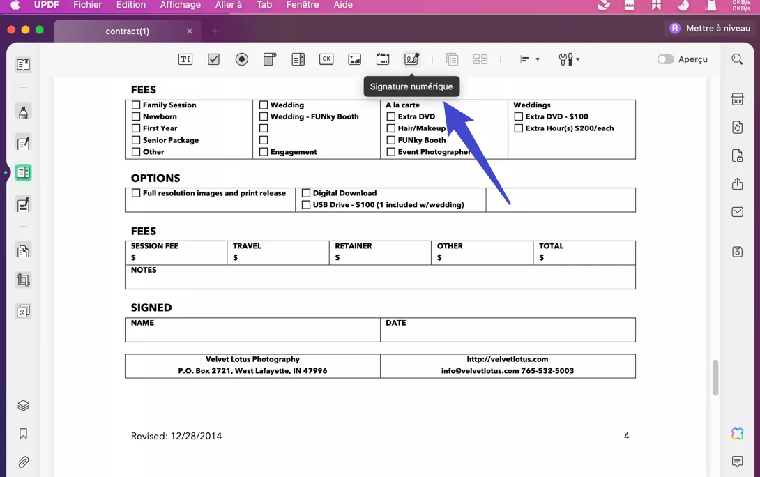Image resolution: width=760 pixels, height=477 pixels.
Task: Click the Digital Signature field tool
Action: 411,59
